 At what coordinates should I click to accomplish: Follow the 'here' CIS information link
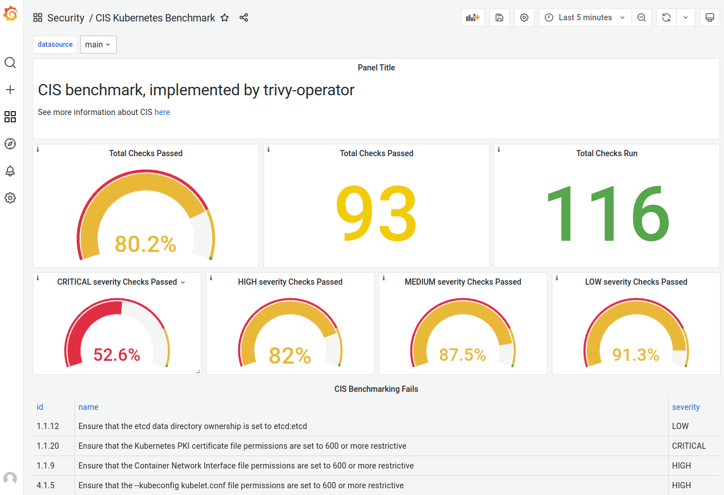click(x=162, y=112)
